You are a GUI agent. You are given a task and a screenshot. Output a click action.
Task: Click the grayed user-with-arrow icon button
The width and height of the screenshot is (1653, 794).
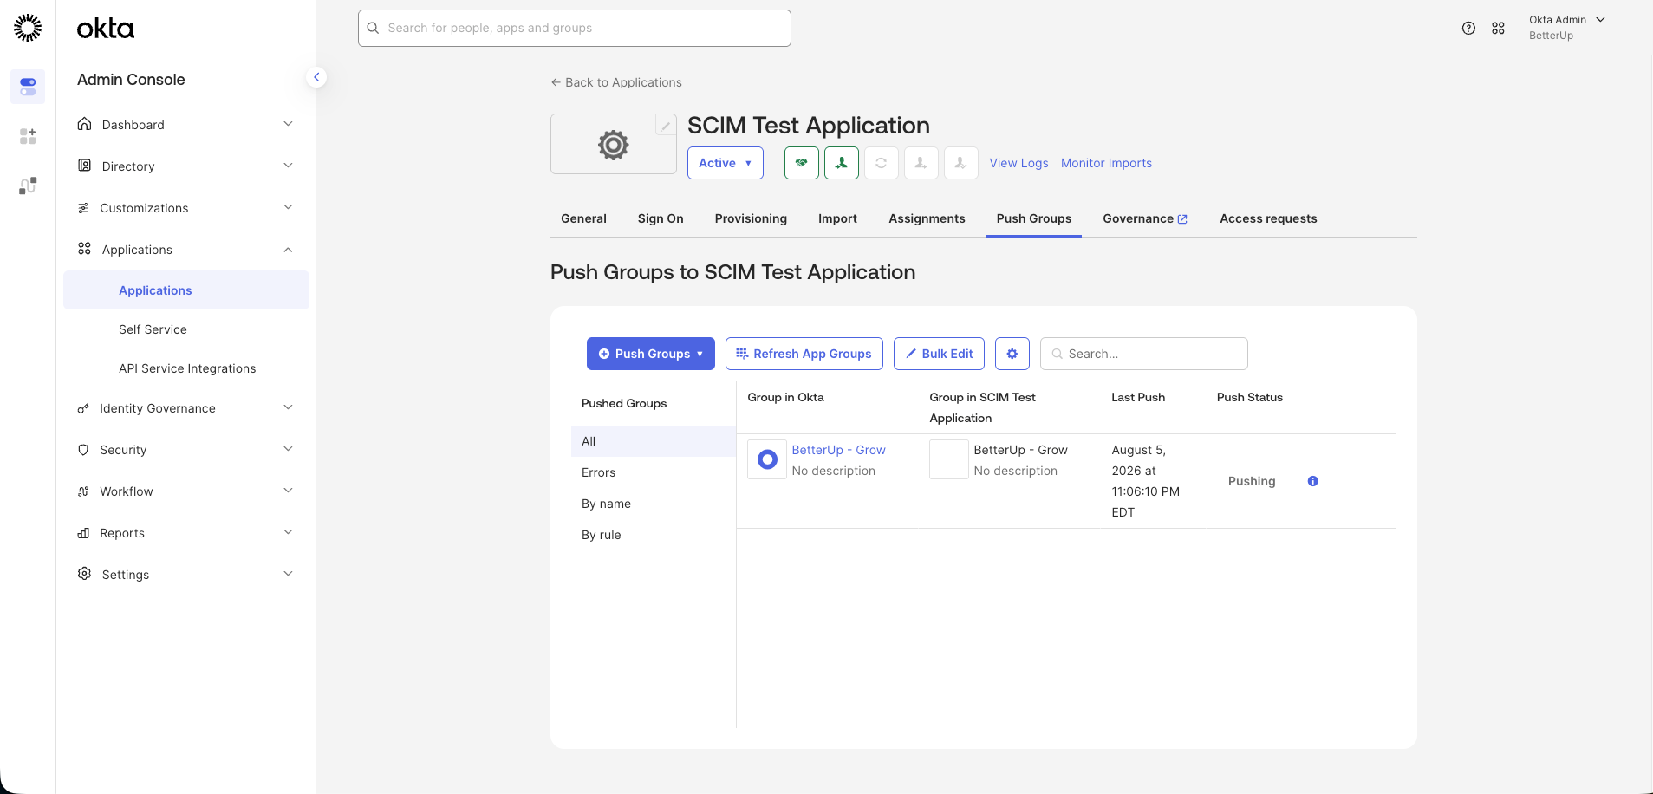(x=921, y=163)
